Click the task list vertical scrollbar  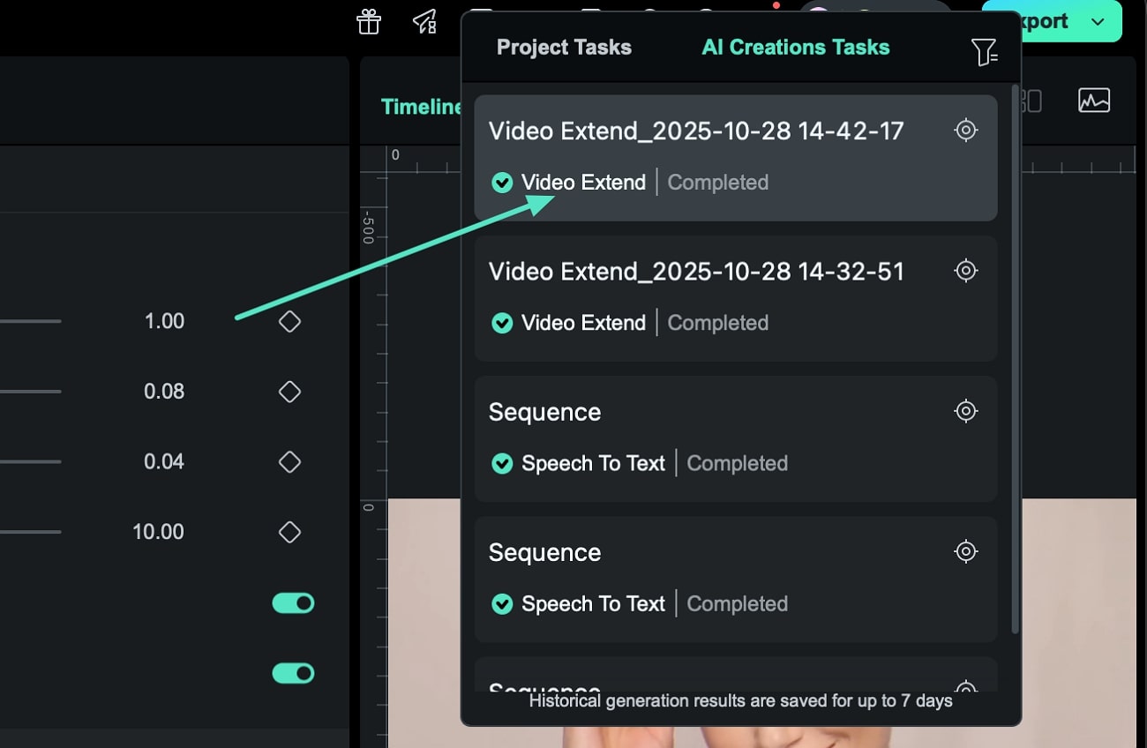1014,353
